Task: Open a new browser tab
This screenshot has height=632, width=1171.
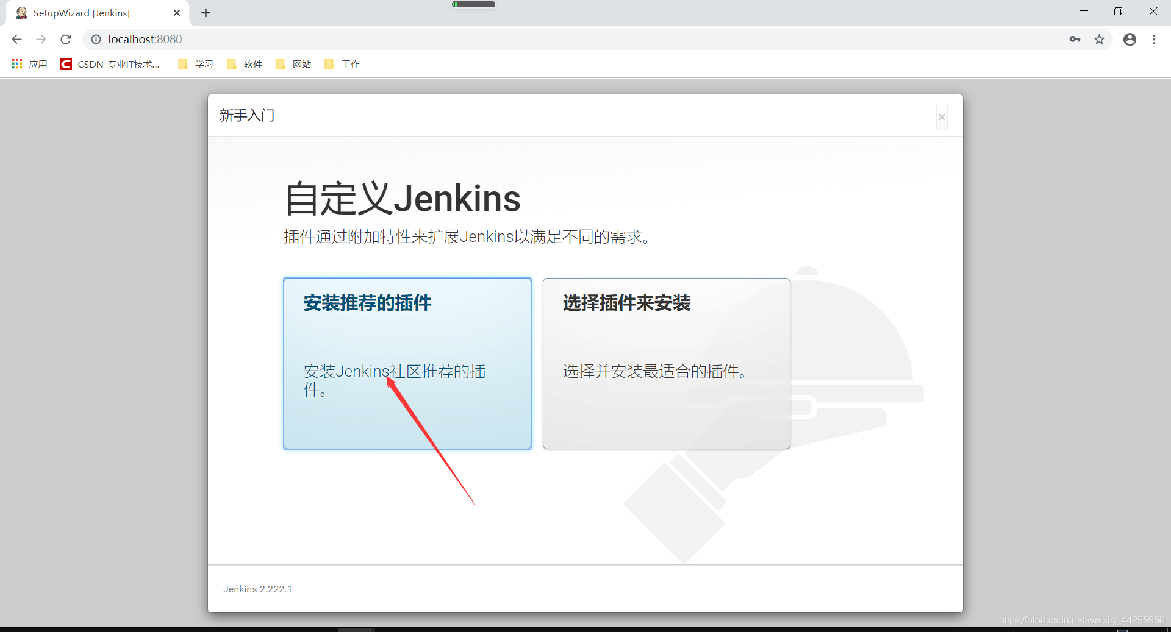Action: [x=206, y=13]
